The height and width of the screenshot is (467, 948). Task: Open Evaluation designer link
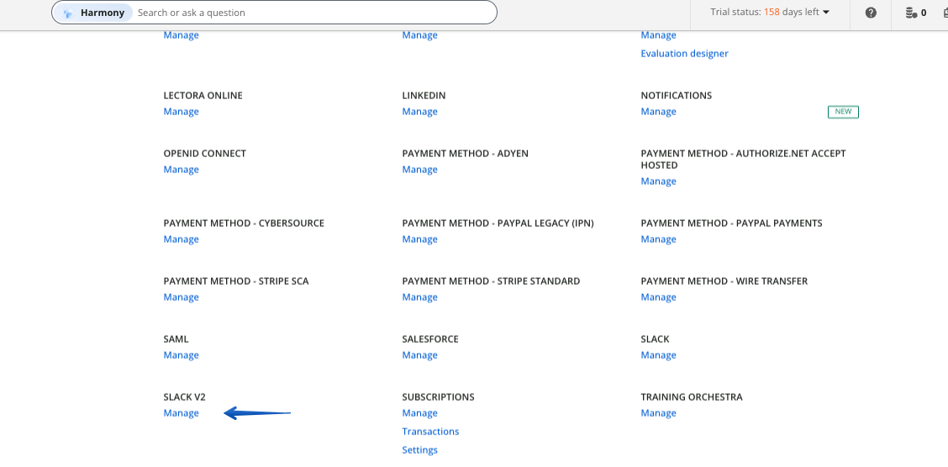[x=684, y=54]
